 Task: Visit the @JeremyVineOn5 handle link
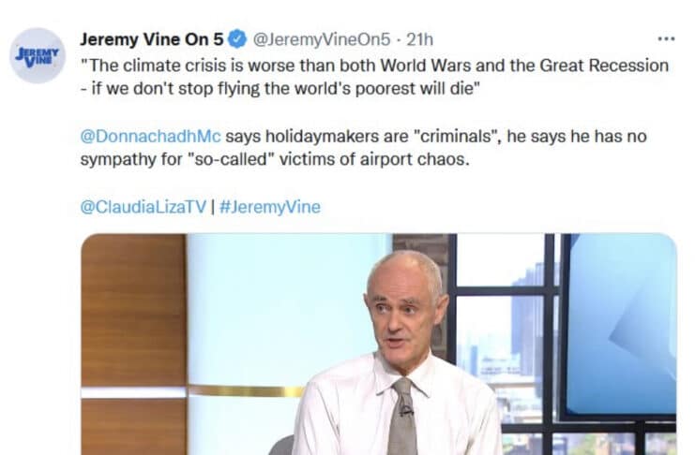coord(322,40)
